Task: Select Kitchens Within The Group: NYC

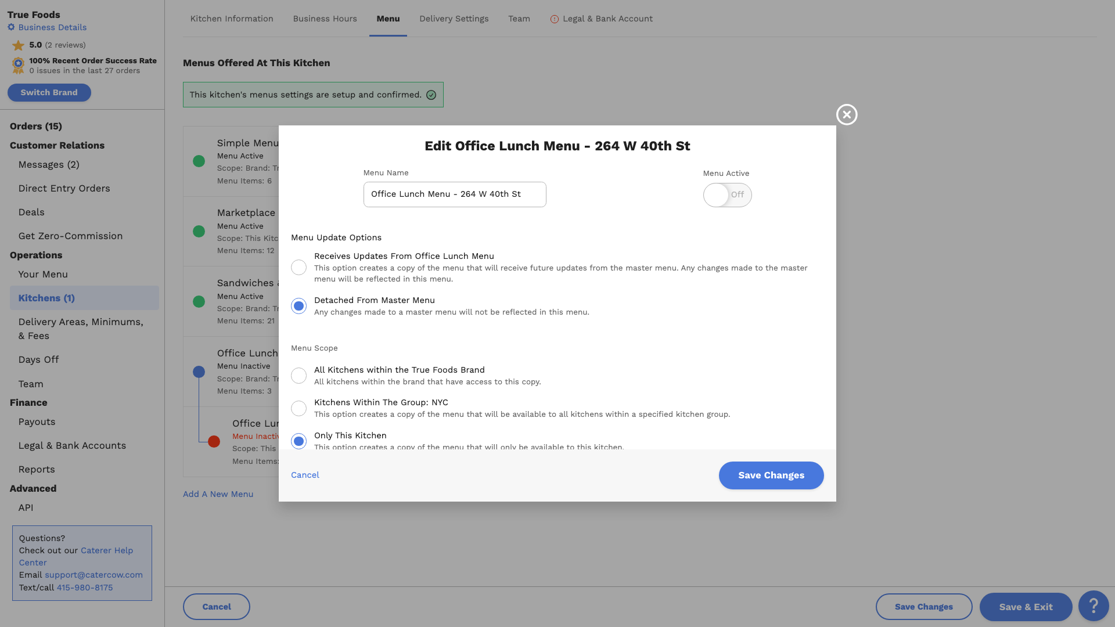Action: click(298, 408)
